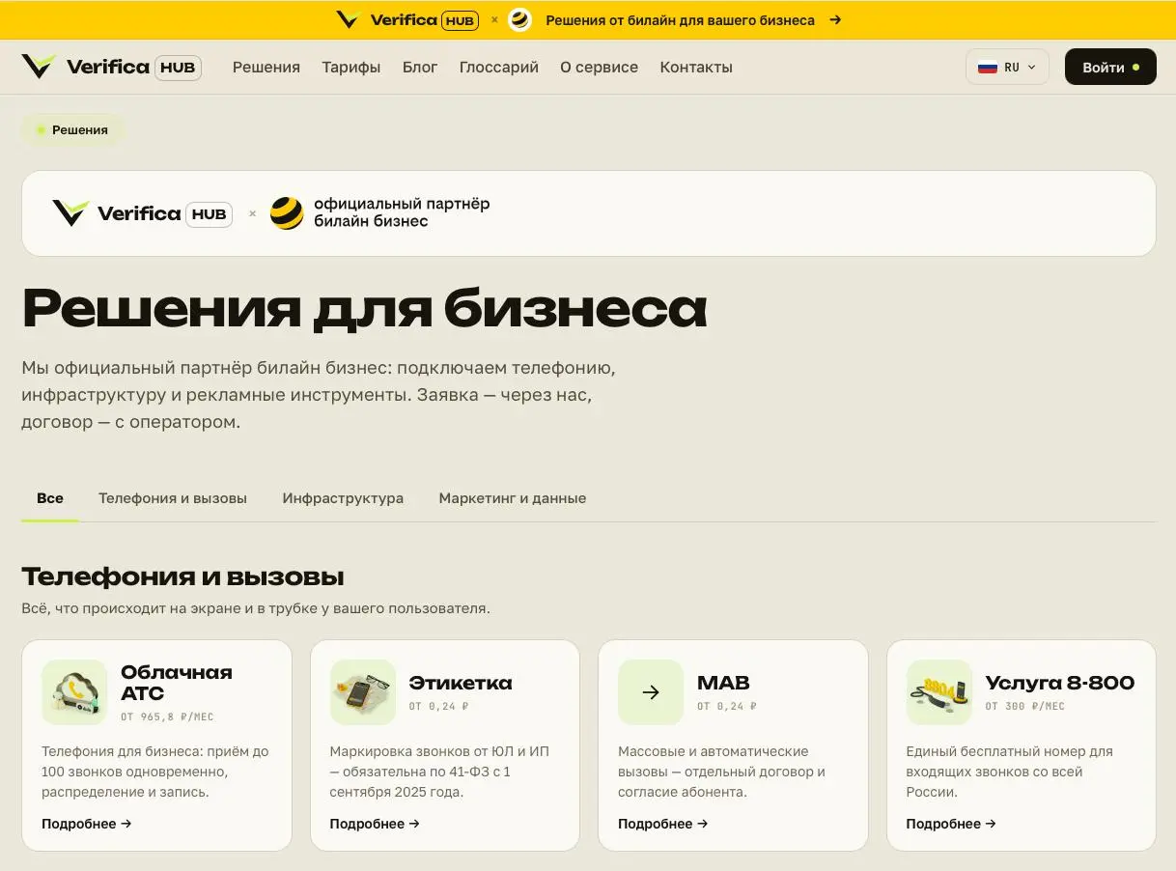Screen dimensions: 1176x871
Task: Click Подробнее on the Облачная АТС card
Action: (87, 824)
